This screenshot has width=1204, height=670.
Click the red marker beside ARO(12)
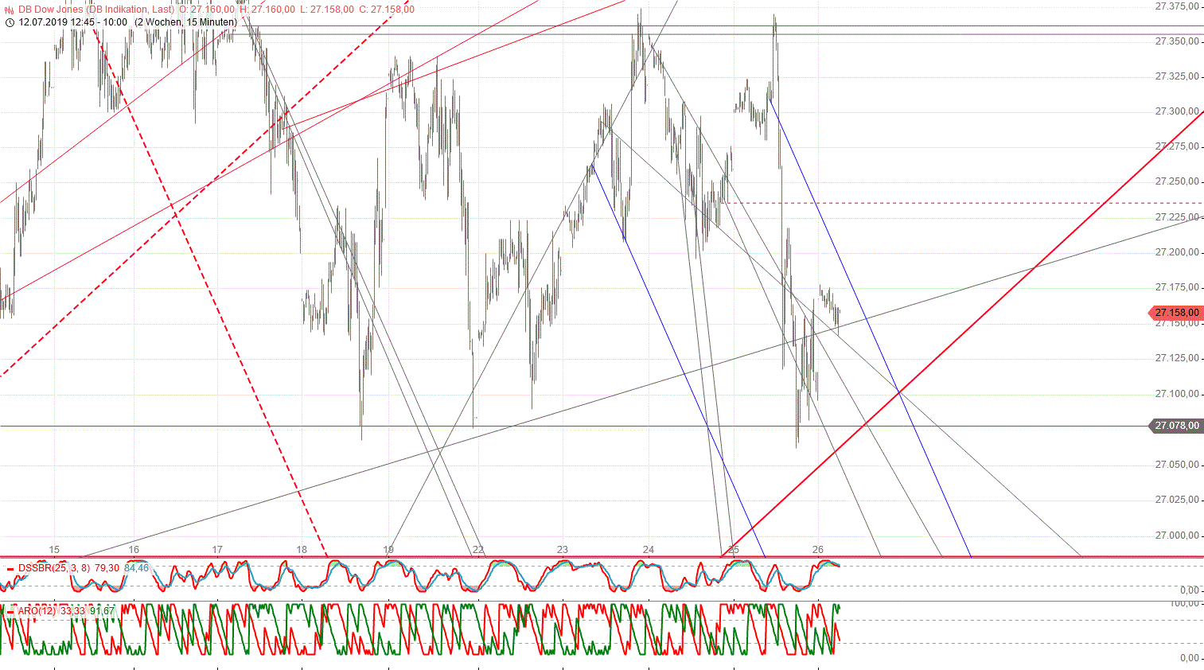(x=10, y=613)
